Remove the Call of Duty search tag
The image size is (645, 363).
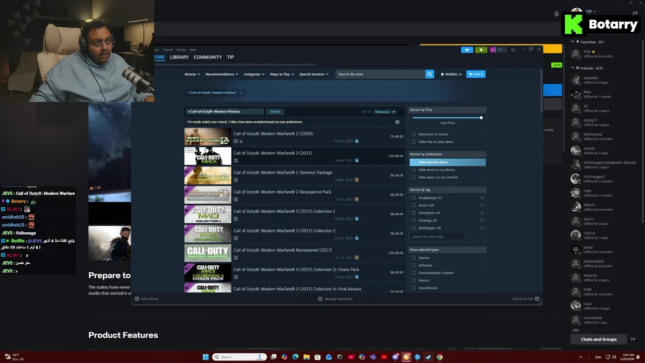[241, 93]
